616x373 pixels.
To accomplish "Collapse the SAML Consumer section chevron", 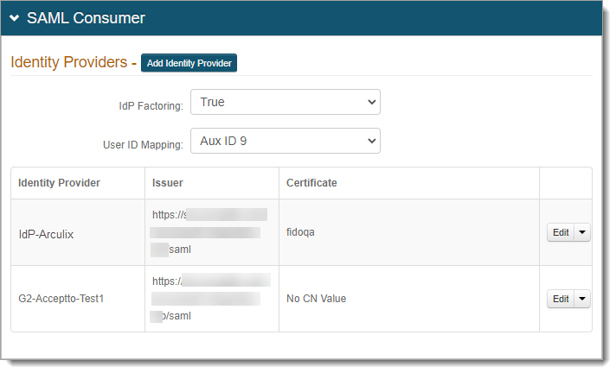I will pos(15,18).
